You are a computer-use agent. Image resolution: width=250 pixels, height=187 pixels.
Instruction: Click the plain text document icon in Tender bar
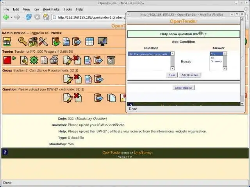pos(44,60)
